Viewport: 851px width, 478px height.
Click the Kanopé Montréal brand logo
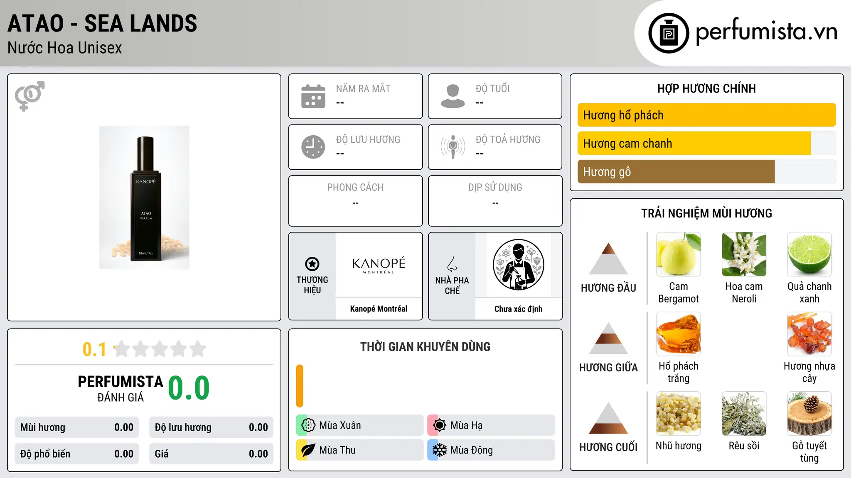coord(379,265)
